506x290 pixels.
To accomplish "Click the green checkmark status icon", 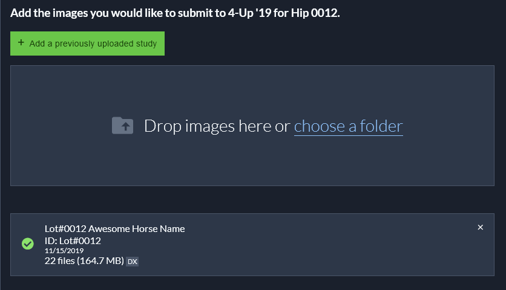I will [x=27, y=244].
